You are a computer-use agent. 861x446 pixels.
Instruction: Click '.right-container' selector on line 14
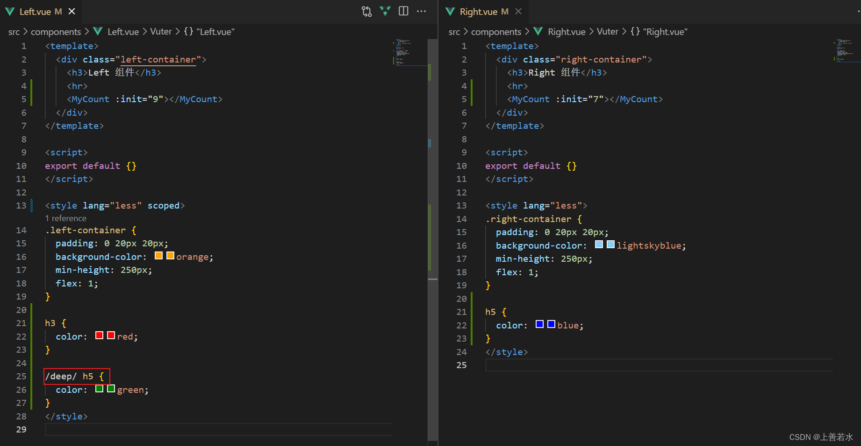528,219
